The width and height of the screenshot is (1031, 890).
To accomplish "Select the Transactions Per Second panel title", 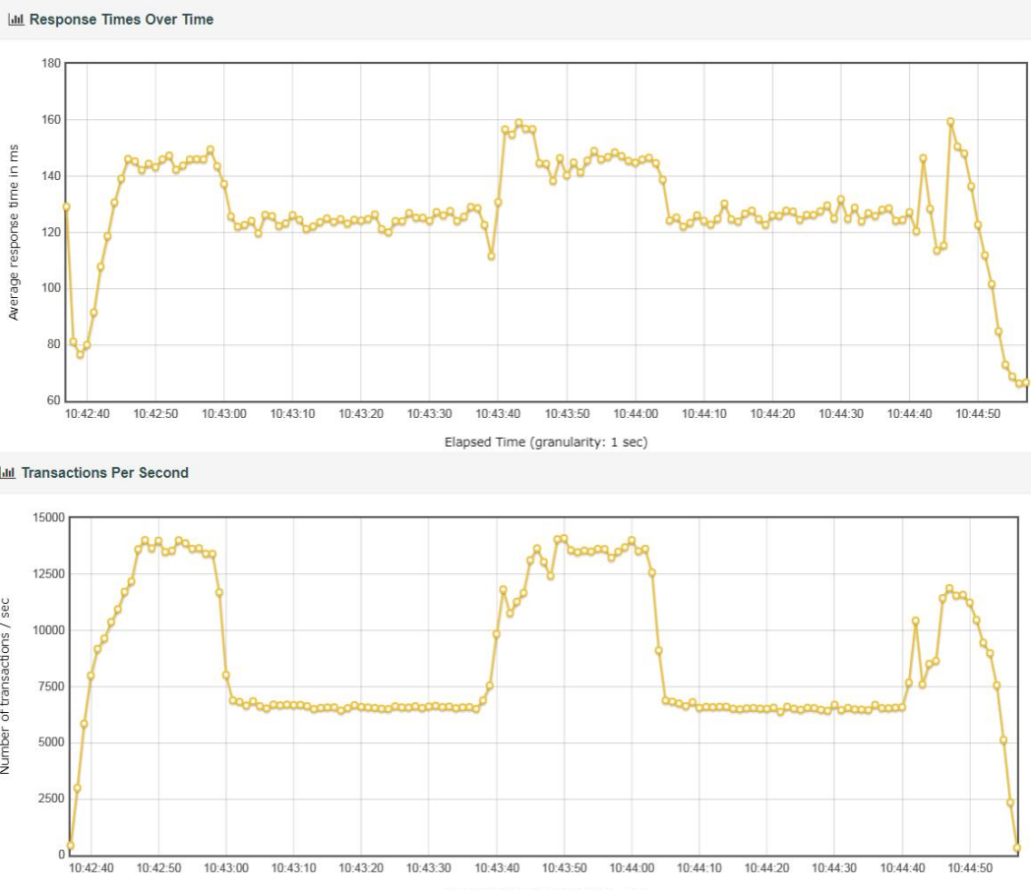I will (x=105, y=473).
